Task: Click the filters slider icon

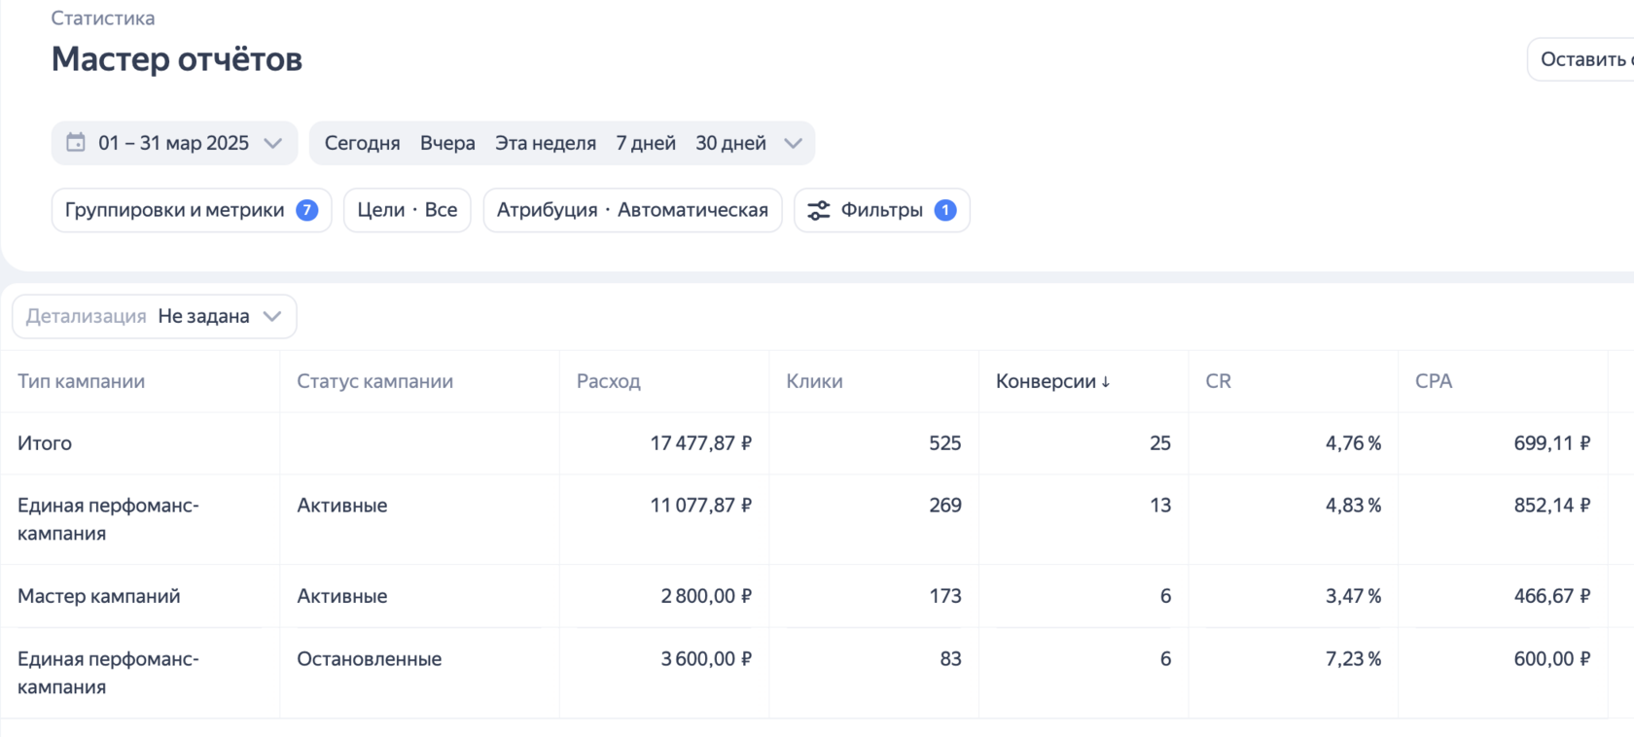Action: tap(819, 210)
